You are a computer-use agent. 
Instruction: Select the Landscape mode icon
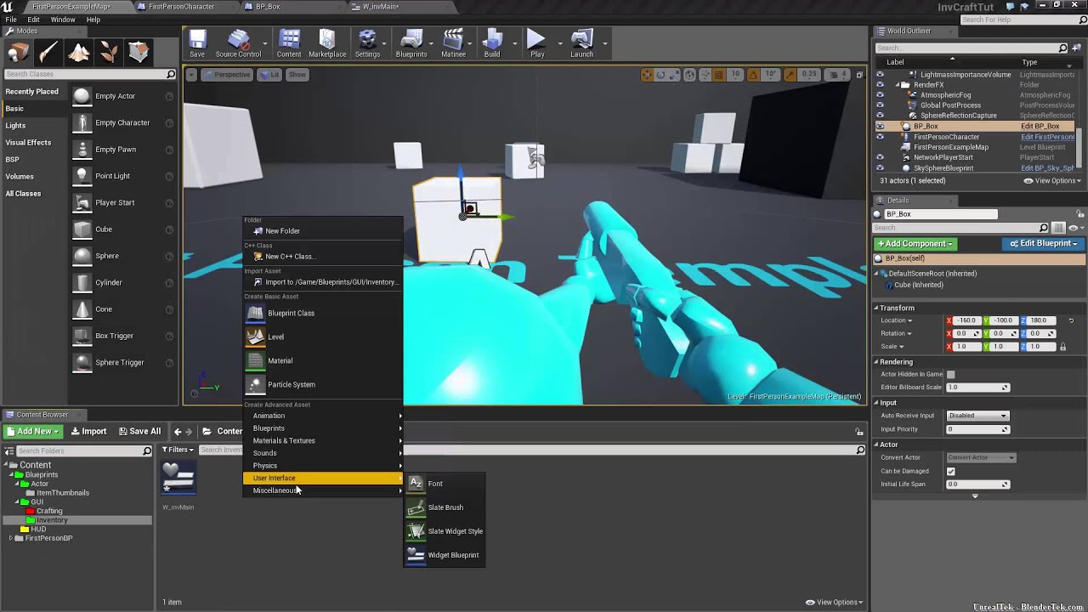coord(79,53)
